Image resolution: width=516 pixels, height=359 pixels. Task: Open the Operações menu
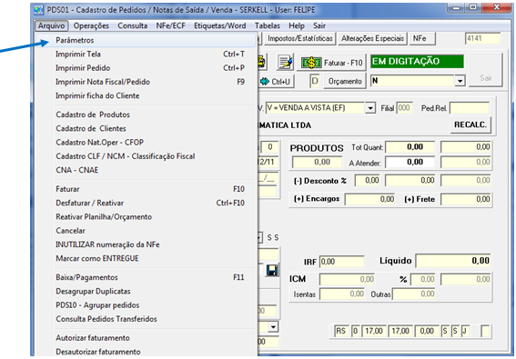[x=91, y=25]
